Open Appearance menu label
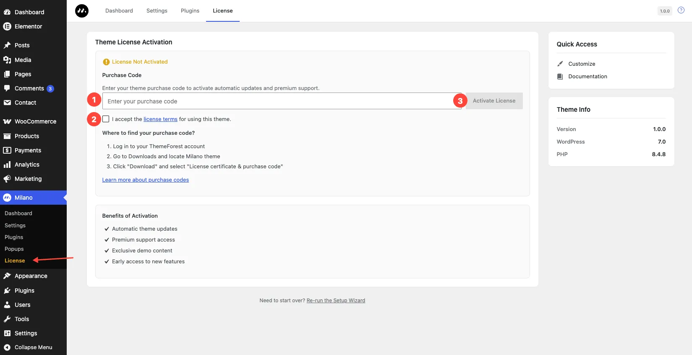Screen dimensions: 692x355 pyautogui.click(x=31, y=276)
